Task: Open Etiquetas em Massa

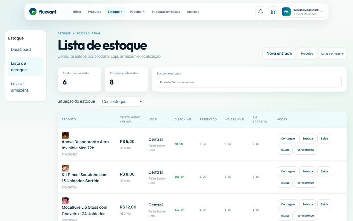Action: (x=166, y=12)
